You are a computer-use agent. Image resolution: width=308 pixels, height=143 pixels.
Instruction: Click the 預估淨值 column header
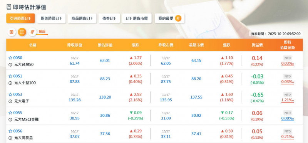[x=105, y=45]
